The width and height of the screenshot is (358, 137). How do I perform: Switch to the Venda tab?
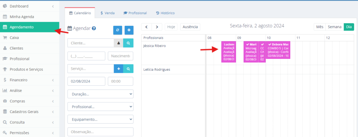click(107, 13)
